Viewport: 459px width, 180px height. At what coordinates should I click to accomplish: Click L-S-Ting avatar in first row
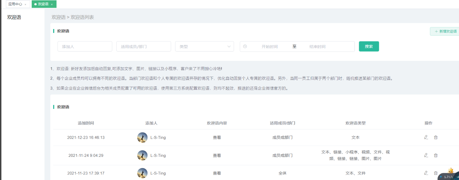click(x=142, y=137)
